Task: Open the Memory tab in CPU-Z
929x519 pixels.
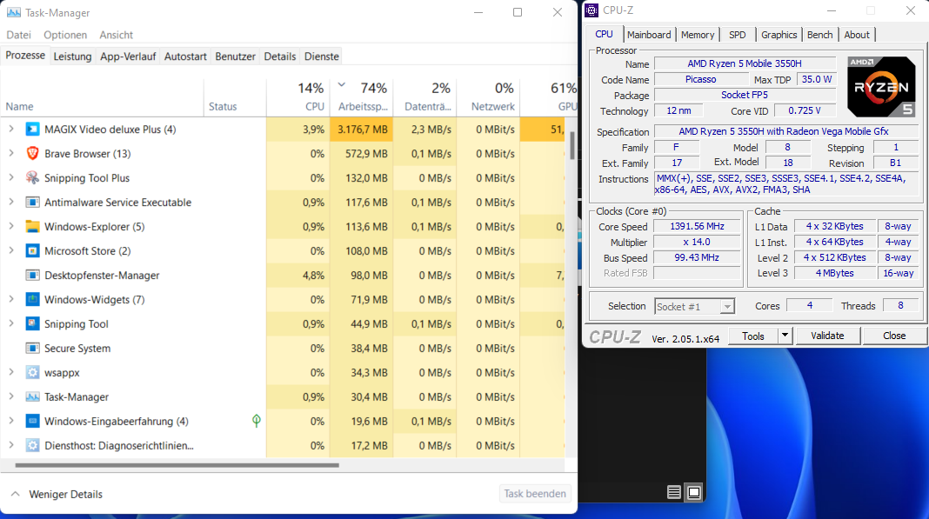Action: pos(698,35)
